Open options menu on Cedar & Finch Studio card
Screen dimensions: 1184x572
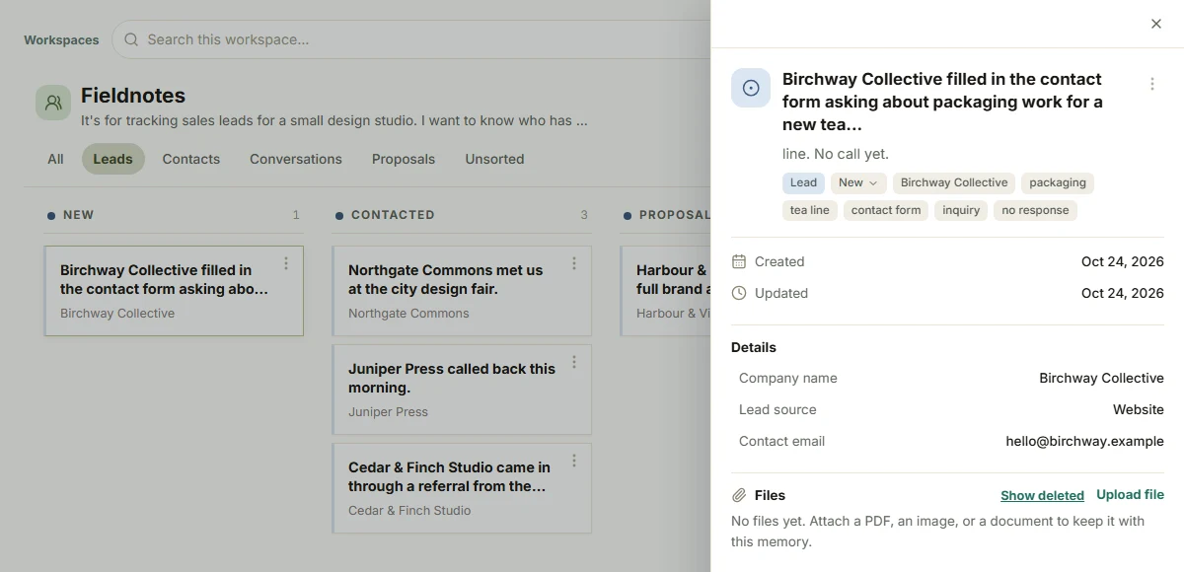click(x=574, y=461)
